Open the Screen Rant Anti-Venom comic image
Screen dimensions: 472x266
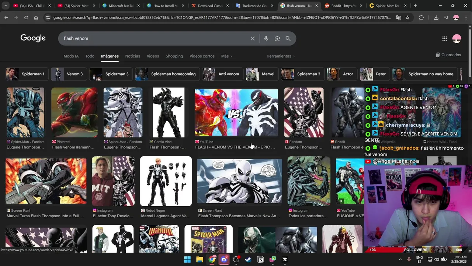239,181
